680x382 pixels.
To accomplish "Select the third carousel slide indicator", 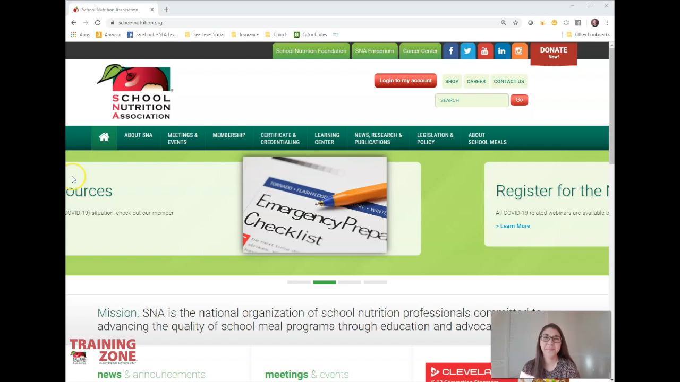I will (350, 282).
